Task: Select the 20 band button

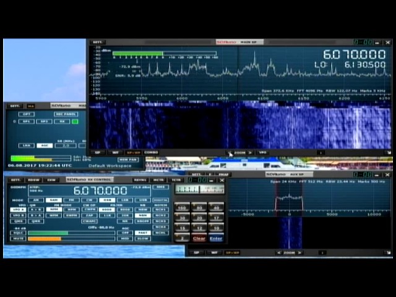Action: (199, 217)
